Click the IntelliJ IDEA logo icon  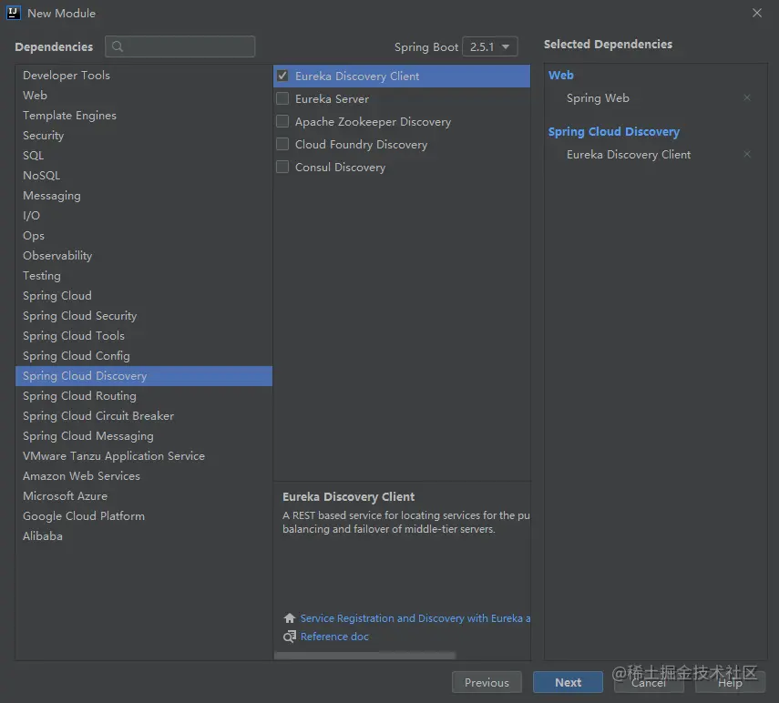pos(14,13)
